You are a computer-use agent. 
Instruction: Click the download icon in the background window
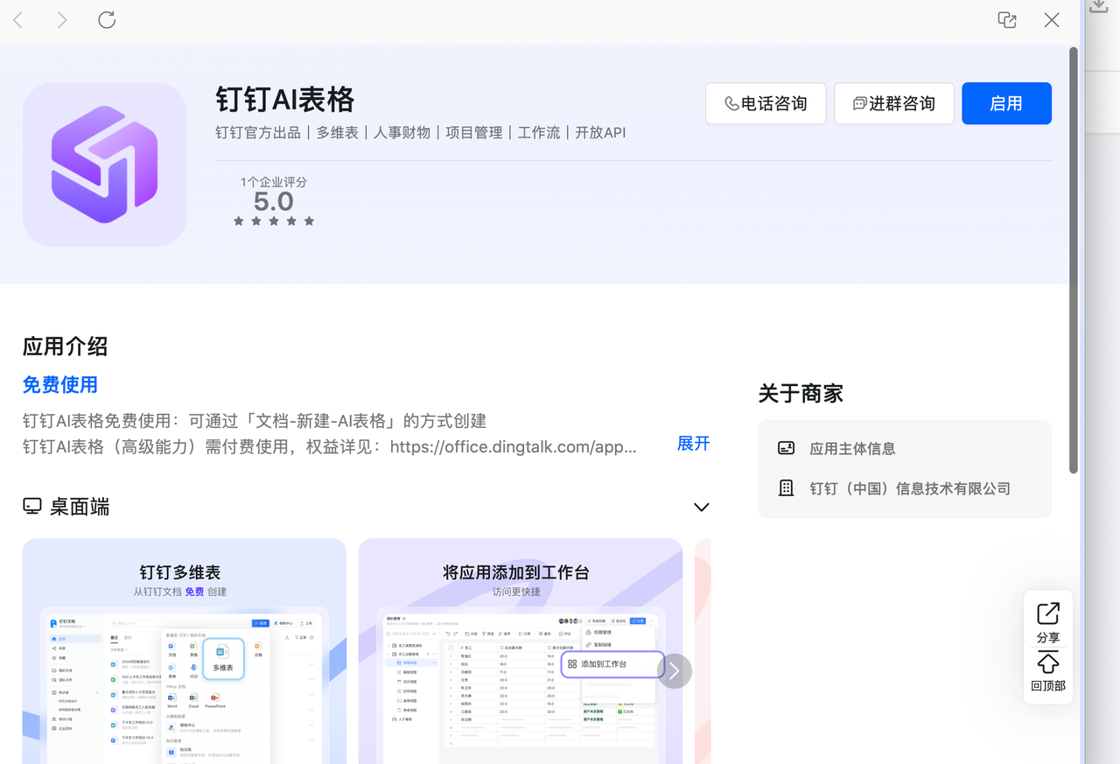pyautogui.click(x=1098, y=7)
